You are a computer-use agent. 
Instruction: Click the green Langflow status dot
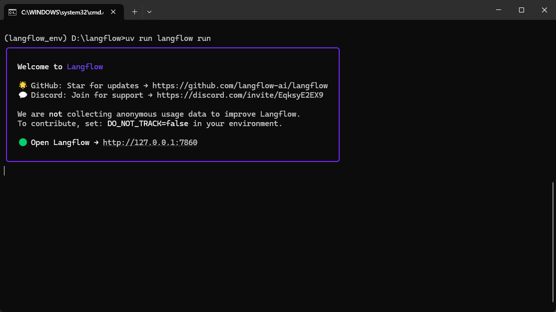[22, 142]
